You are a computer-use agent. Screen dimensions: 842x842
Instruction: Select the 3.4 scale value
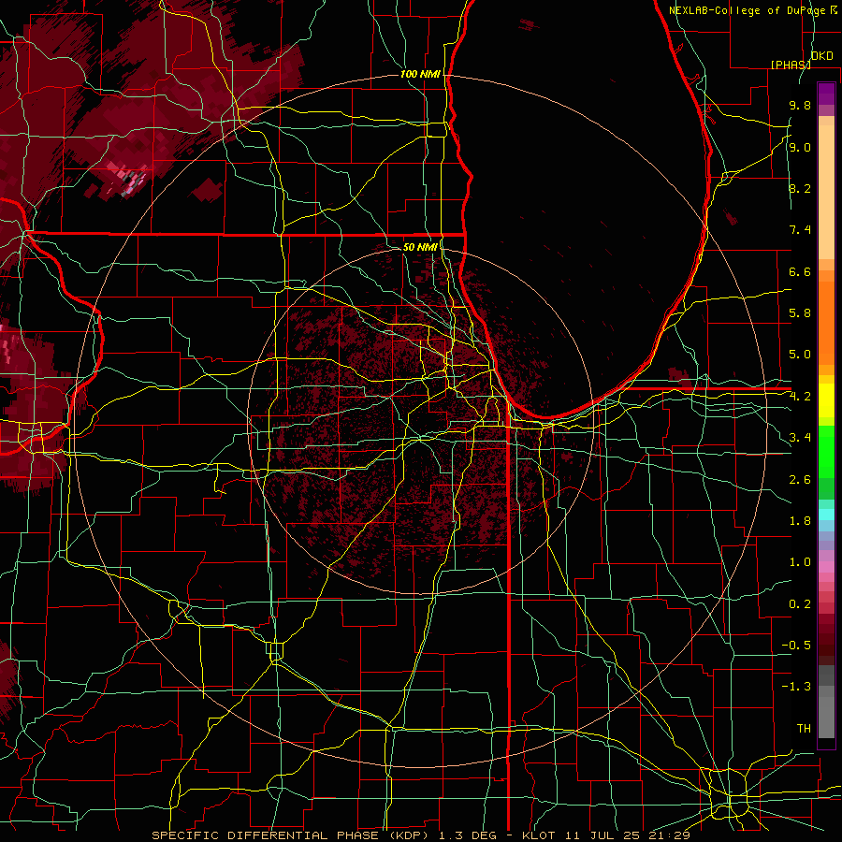pyautogui.click(x=800, y=438)
